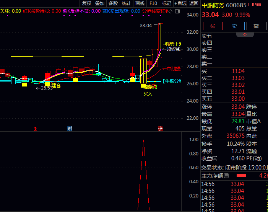Screen dimensions: 268x212
Task: Click the 卖五 ask row label
Action: pos(207,36)
